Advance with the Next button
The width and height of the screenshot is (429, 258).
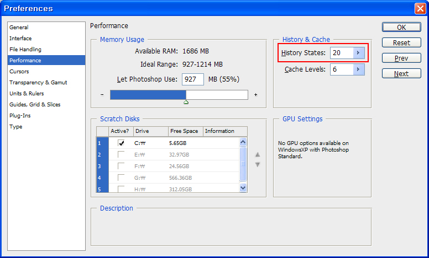coord(401,74)
